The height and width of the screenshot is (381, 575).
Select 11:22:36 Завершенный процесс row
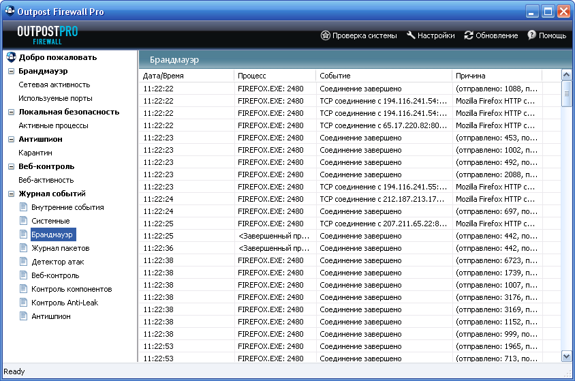[x=349, y=248]
